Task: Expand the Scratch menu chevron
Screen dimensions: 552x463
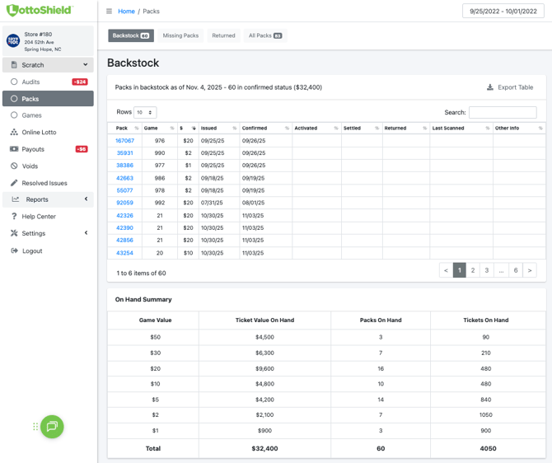Action: [85, 64]
